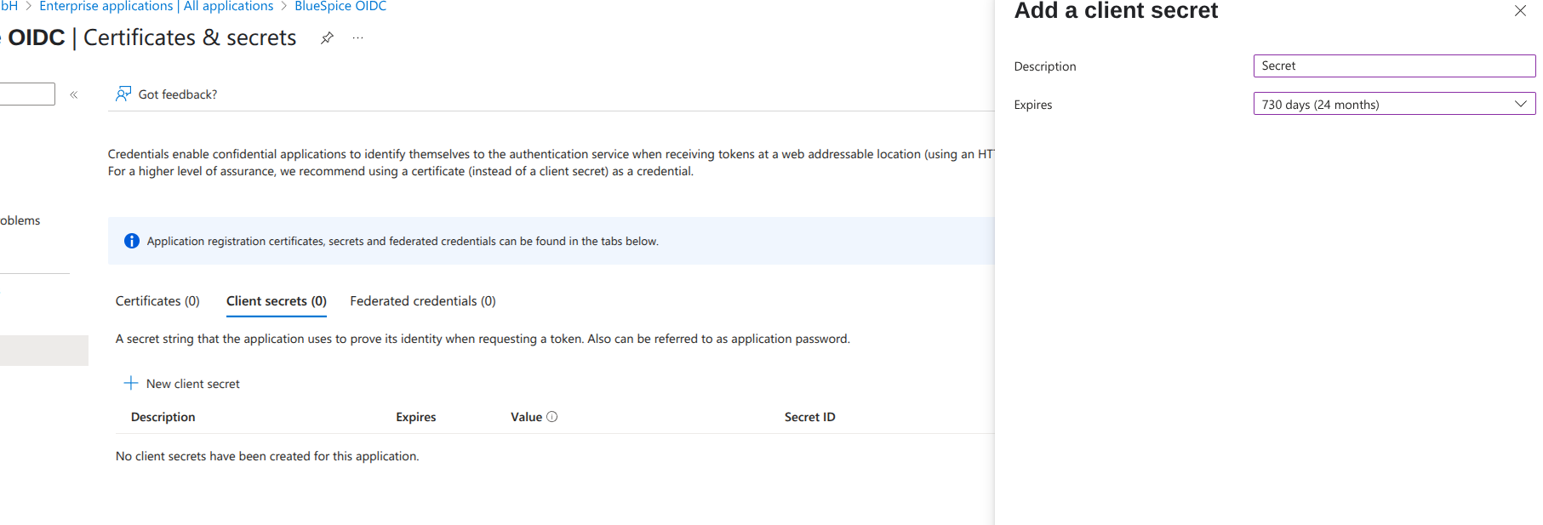Select the Client secrets tab
This screenshot has width=1543, height=525.
pyautogui.click(x=276, y=301)
